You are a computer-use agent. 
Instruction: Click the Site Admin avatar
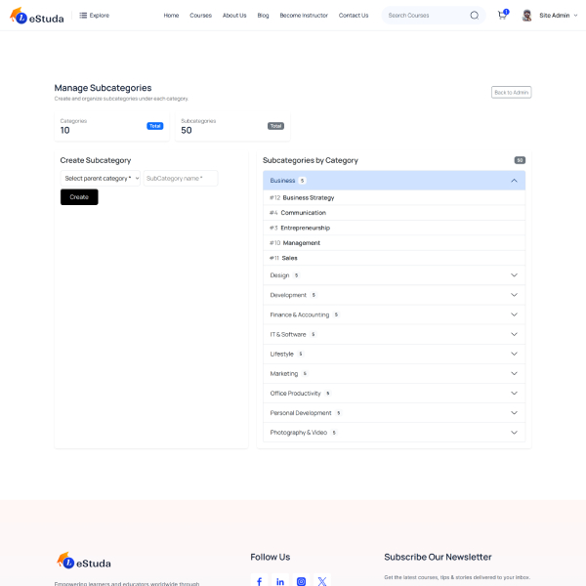click(x=527, y=16)
